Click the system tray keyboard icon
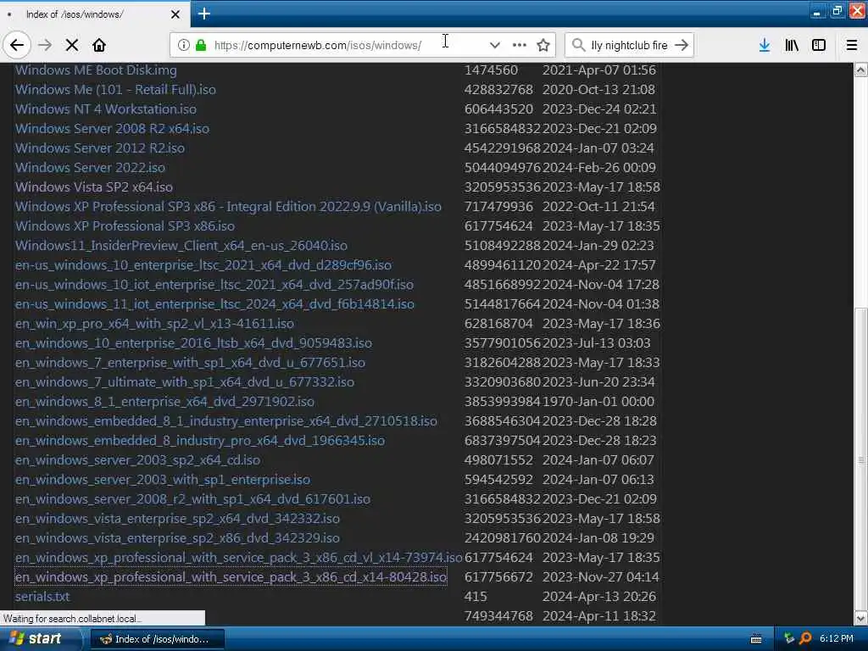The width and height of the screenshot is (868, 651). click(x=756, y=639)
